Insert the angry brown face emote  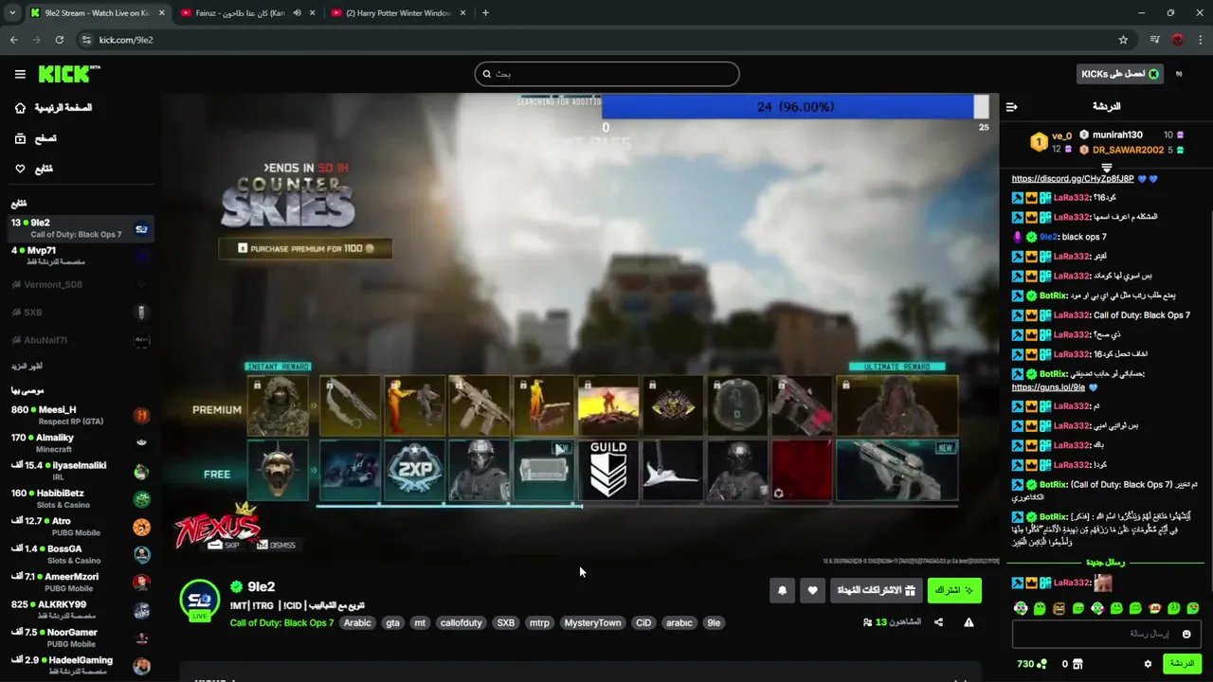click(1059, 608)
